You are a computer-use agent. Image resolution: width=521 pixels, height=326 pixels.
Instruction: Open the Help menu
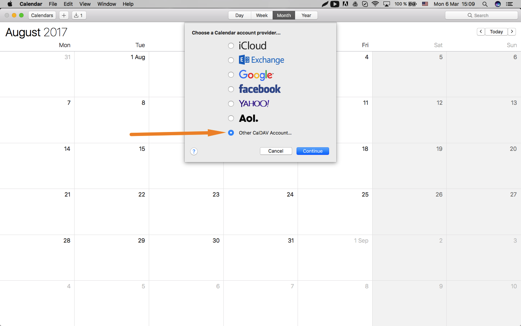click(128, 4)
